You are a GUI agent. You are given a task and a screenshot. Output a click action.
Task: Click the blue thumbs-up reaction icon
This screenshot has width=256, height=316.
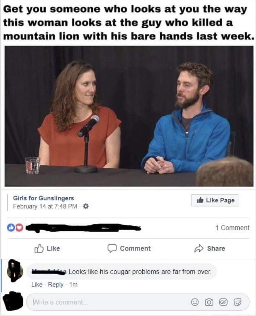10,227
